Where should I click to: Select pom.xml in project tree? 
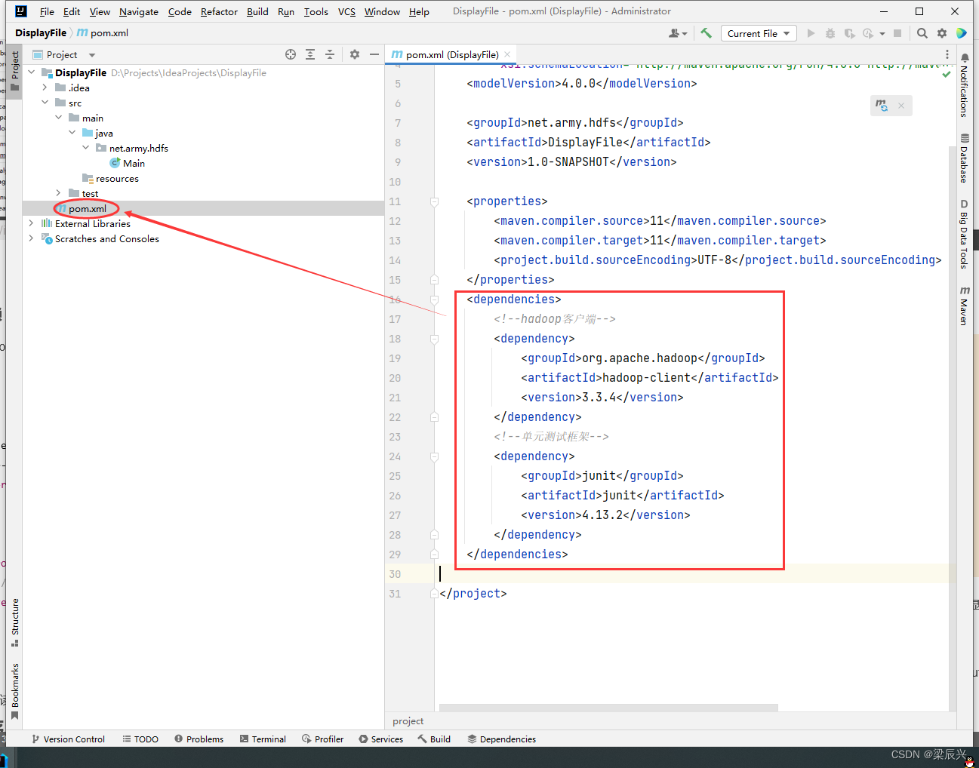(x=88, y=208)
